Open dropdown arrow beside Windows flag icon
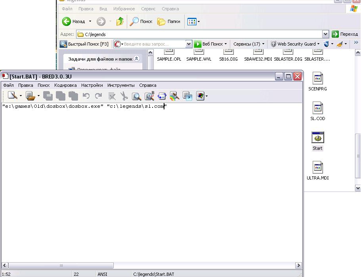Screen dimensions: 361x277 click(206, 96)
